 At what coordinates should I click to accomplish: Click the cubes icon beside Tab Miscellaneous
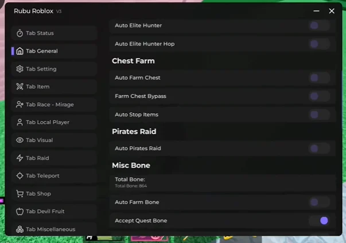pos(20,229)
